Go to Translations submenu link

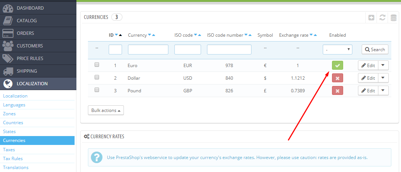coord(16,168)
